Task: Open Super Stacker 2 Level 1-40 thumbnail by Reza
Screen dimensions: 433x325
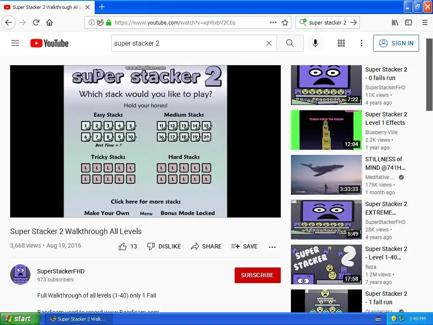Action: (x=326, y=264)
